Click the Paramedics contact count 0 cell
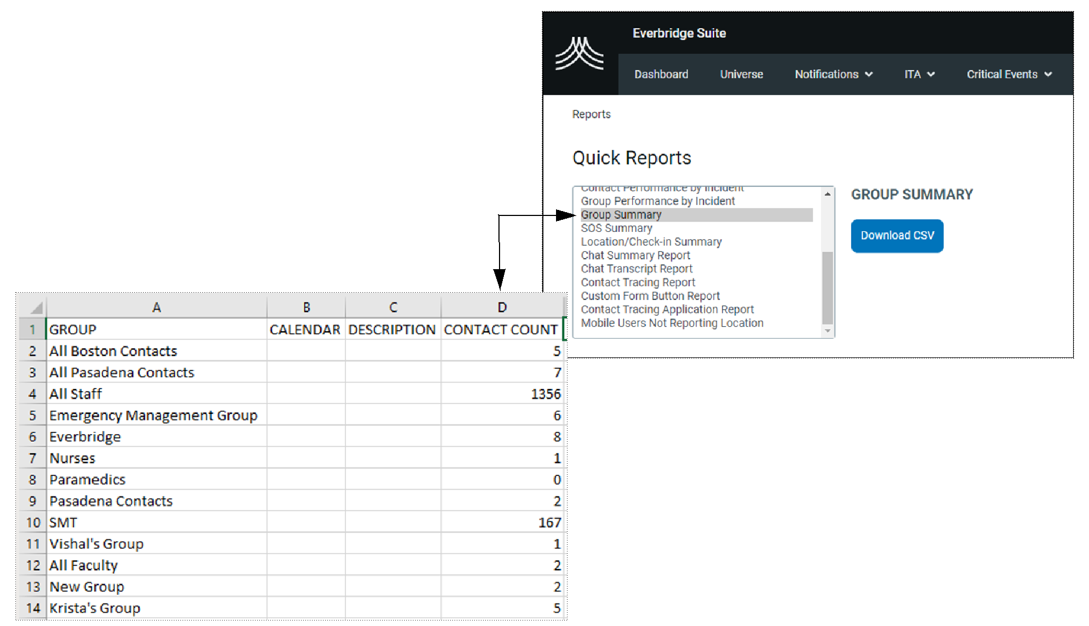The width and height of the screenshot is (1089, 626). [502, 479]
